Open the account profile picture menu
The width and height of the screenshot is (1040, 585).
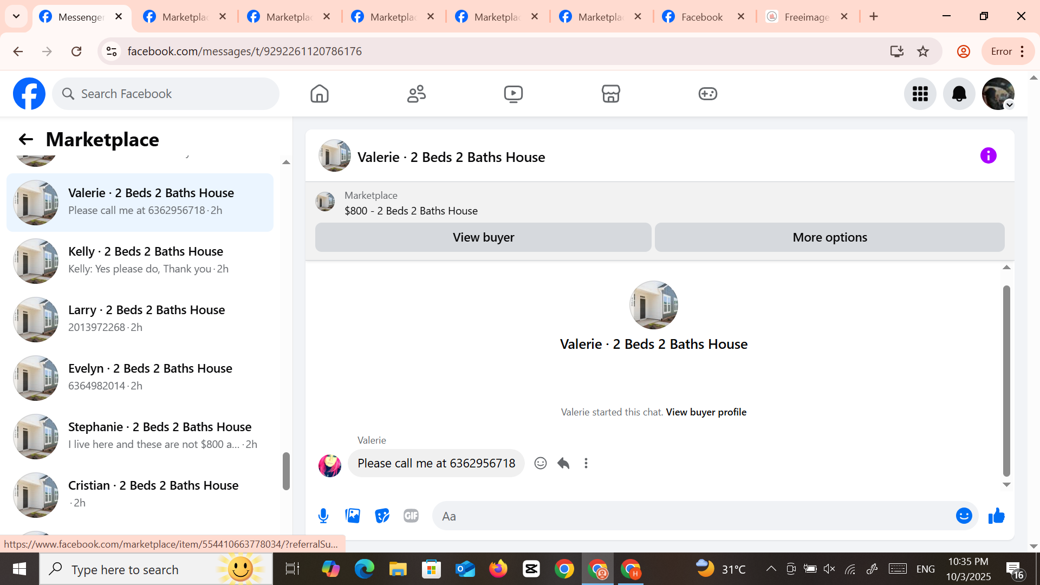click(x=998, y=94)
